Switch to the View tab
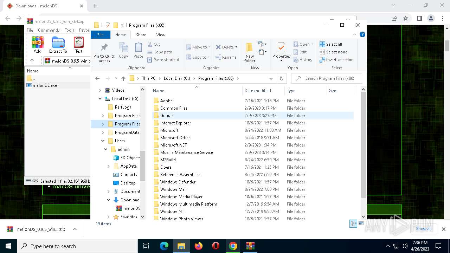Viewport: 450px width, 253px height. pos(161,35)
